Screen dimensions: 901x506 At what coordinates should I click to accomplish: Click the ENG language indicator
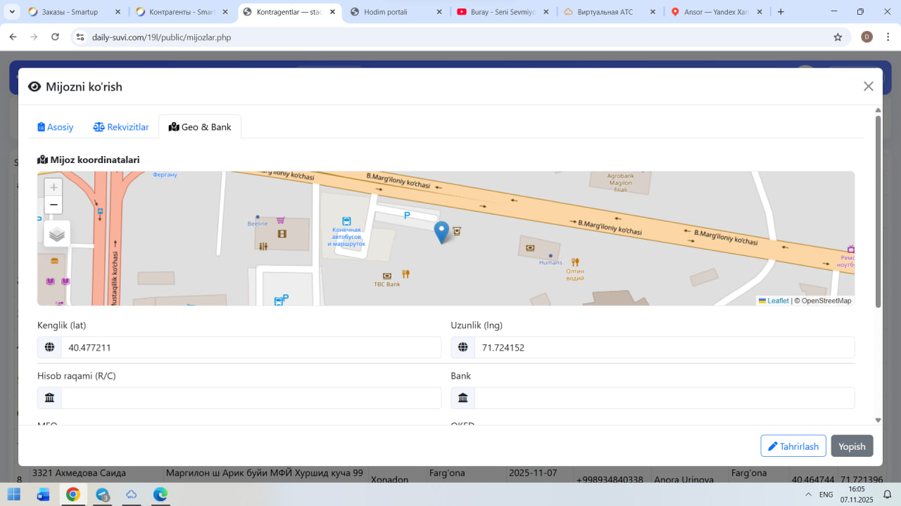tap(826, 495)
